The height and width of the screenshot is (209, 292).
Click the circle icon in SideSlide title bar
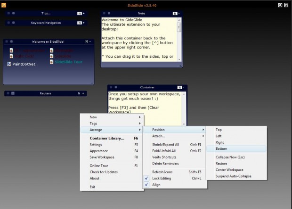pyautogui.click(x=280, y=5)
